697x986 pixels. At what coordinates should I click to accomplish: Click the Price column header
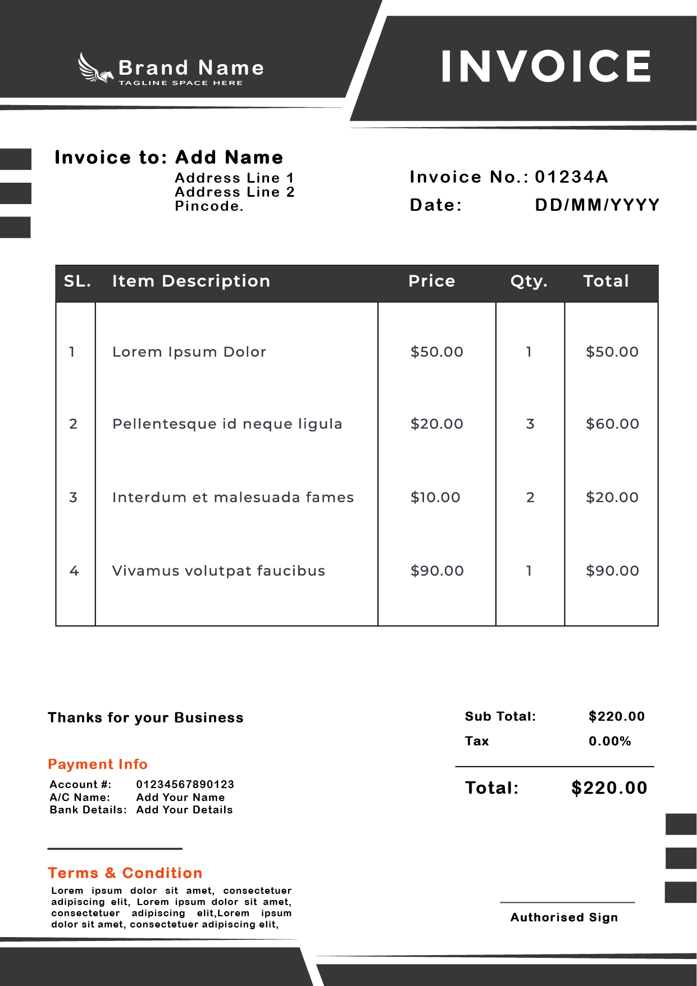[431, 281]
